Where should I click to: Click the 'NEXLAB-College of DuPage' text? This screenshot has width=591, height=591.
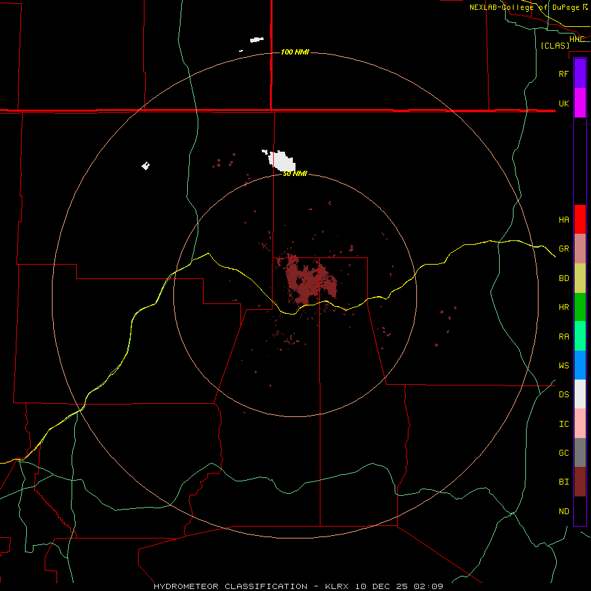pos(524,7)
